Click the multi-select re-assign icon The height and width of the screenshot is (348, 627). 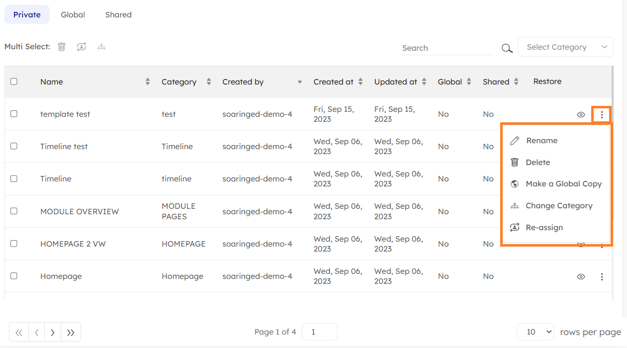click(x=82, y=47)
